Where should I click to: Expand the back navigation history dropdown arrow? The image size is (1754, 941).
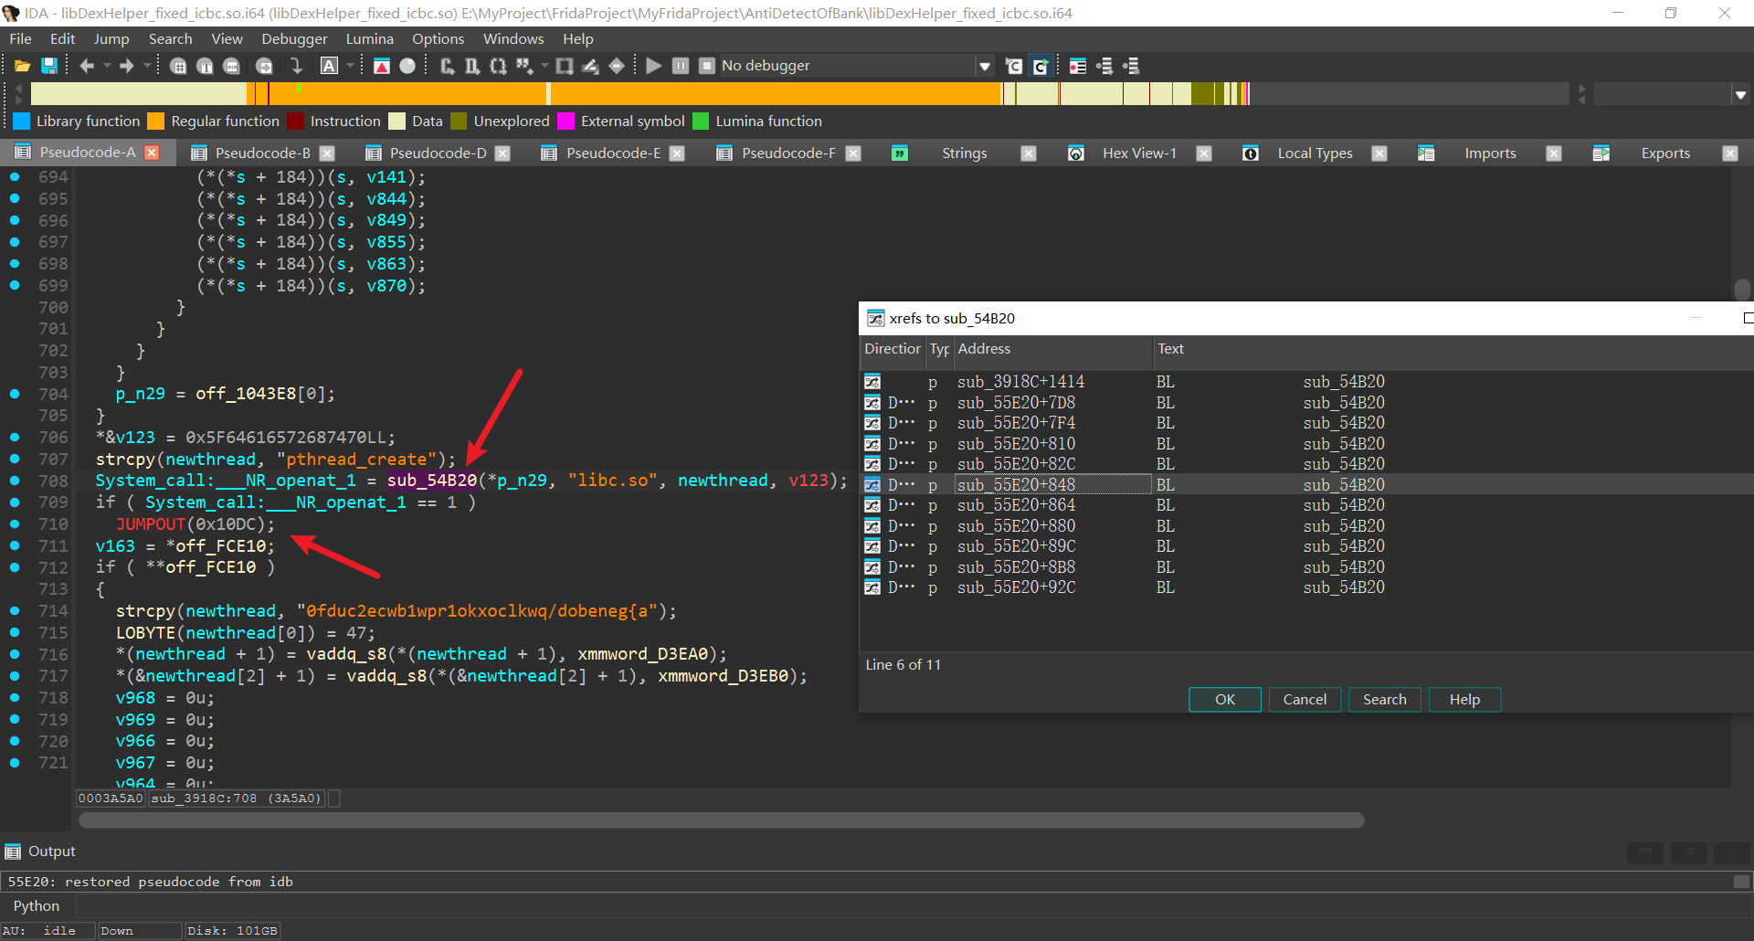pyautogui.click(x=107, y=66)
